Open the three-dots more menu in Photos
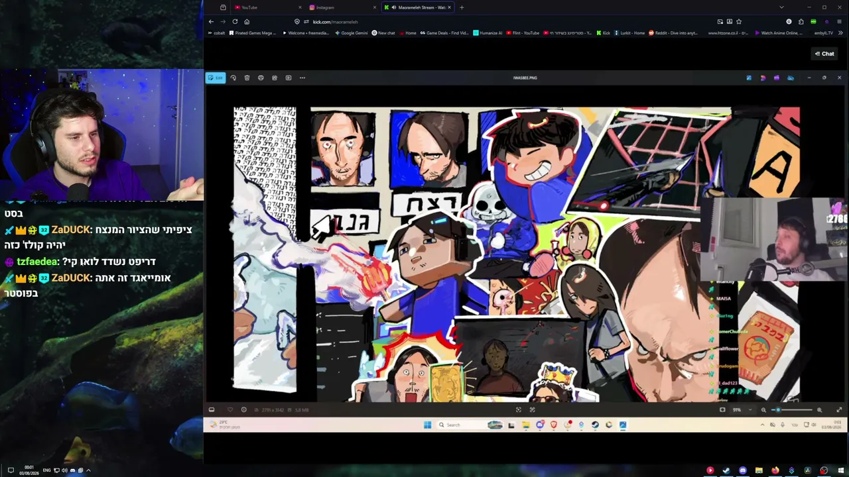The image size is (849, 477). coord(302,78)
